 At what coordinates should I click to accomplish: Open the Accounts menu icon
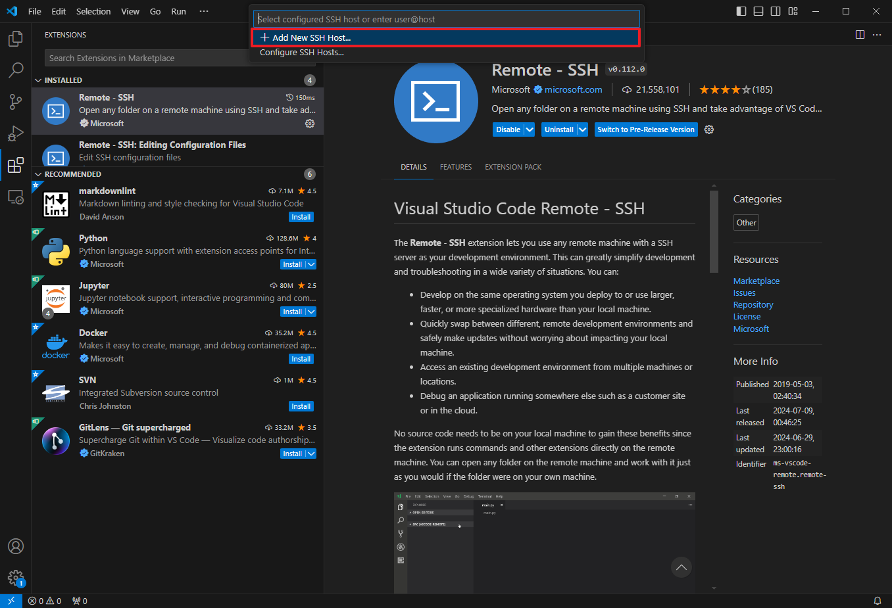[15, 546]
